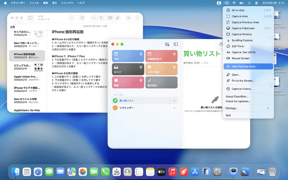The height and width of the screenshot is (180, 288).
Task: Open Safari from the Dock
Action: pyautogui.click(x=38, y=172)
